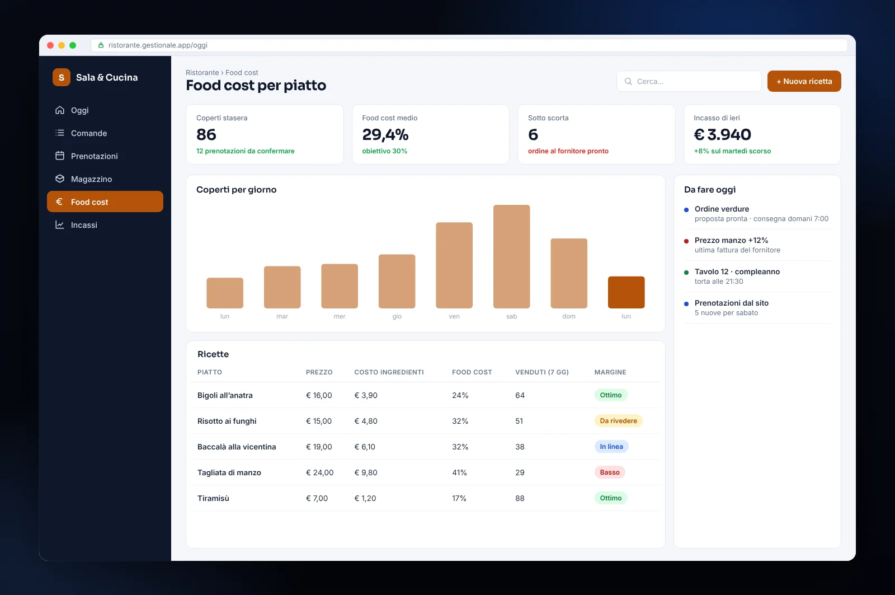895x595 pixels.
Task: Click the Prenotazioni calendar icon
Action: (60, 156)
